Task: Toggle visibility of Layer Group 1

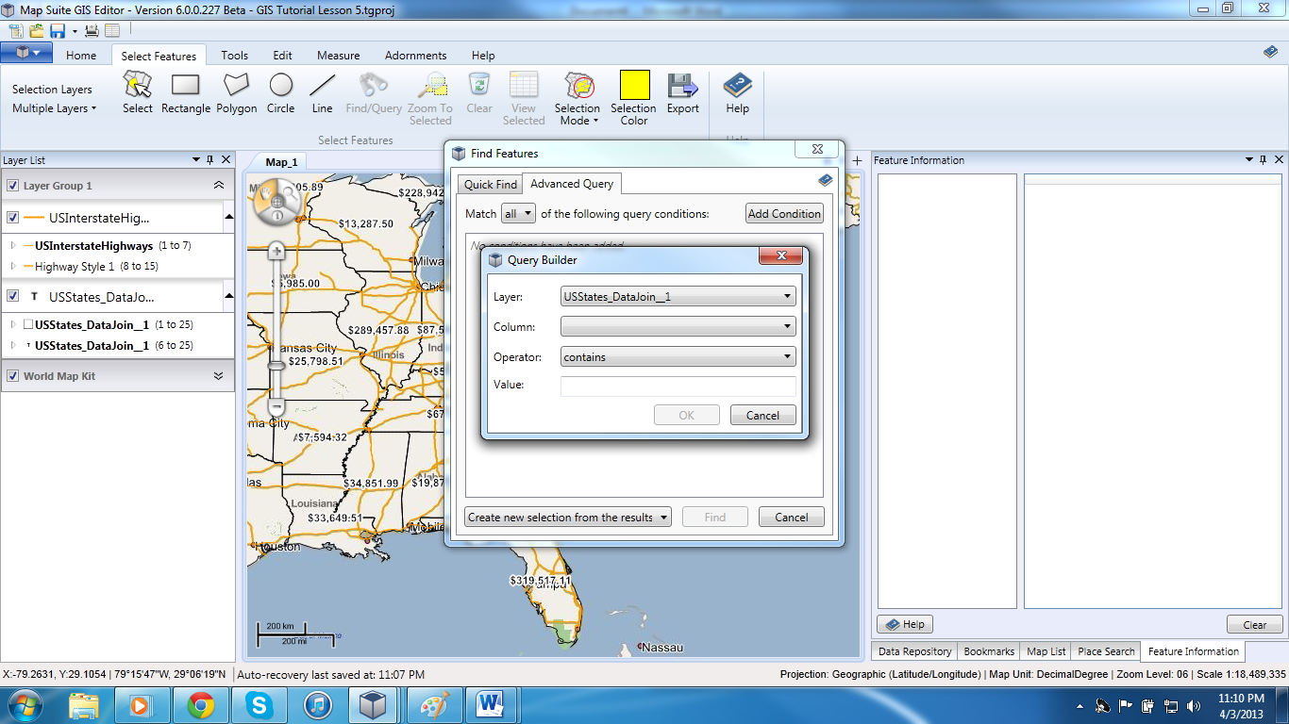Action: point(12,187)
